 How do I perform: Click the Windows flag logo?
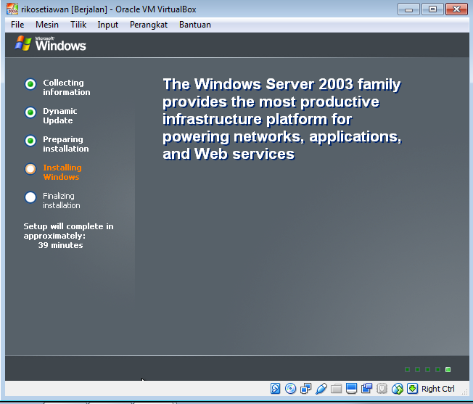coord(23,44)
